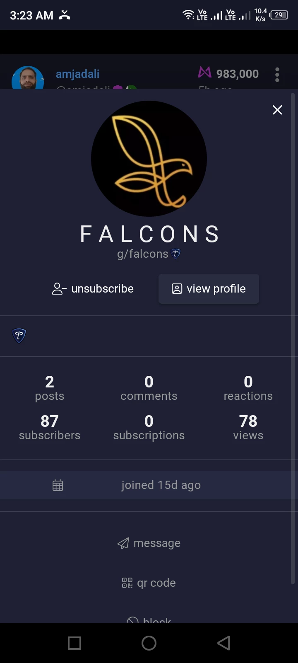Image resolution: width=298 pixels, height=663 pixels.
Task: Show the qr code option
Action: coord(149,583)
